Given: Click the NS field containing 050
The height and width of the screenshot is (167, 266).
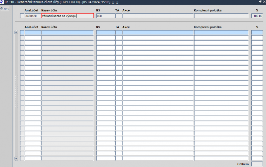Looking at the screenshot, I should 105,16.
